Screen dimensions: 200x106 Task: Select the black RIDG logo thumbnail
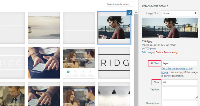[114, 63]
